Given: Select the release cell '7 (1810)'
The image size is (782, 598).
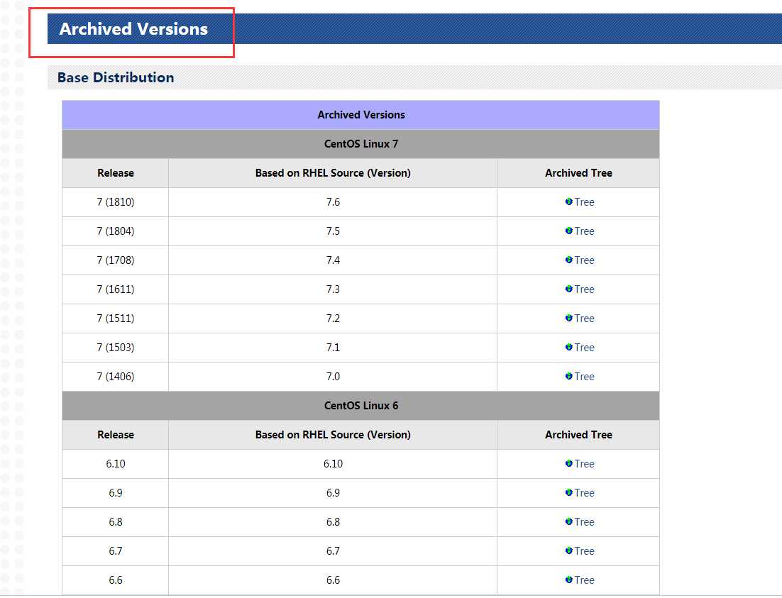Looking at the screenshot, I should click(x=115, y=202).
